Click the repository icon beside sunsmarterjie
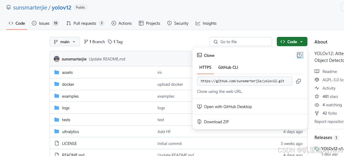This screenshot has width=344, height=156. tap(9, 7)
